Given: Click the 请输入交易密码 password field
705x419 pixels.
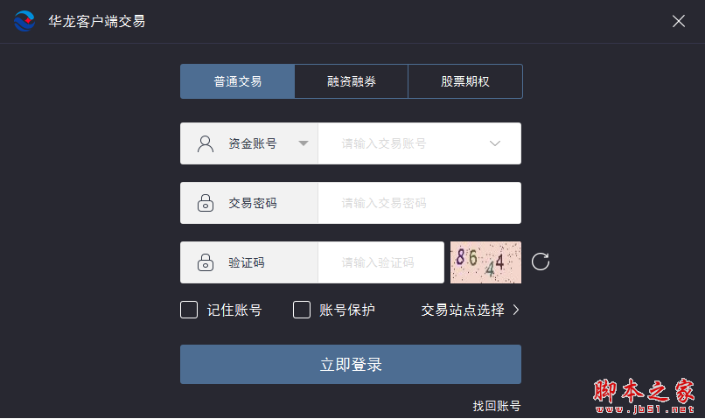Looking at the screenshot, I should pos(418,203).
